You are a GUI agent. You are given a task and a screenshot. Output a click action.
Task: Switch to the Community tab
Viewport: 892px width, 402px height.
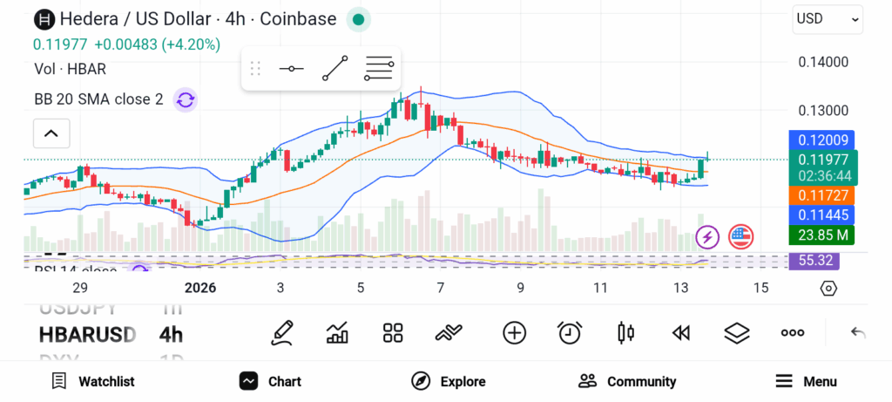[627, 381]
